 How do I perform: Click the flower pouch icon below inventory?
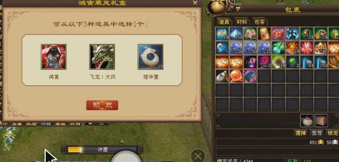click(307, 121)
